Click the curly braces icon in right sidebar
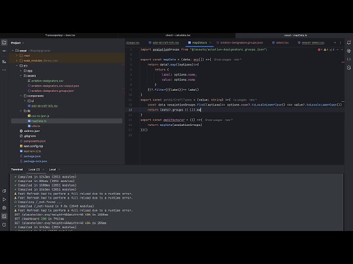Screen dimensions: 353x264 (349, 59)
